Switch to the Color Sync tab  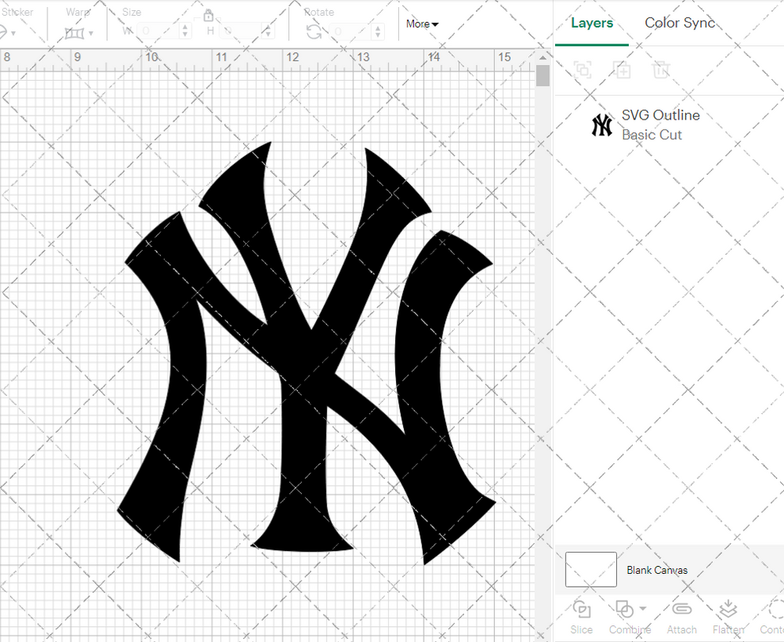(679, 23)
